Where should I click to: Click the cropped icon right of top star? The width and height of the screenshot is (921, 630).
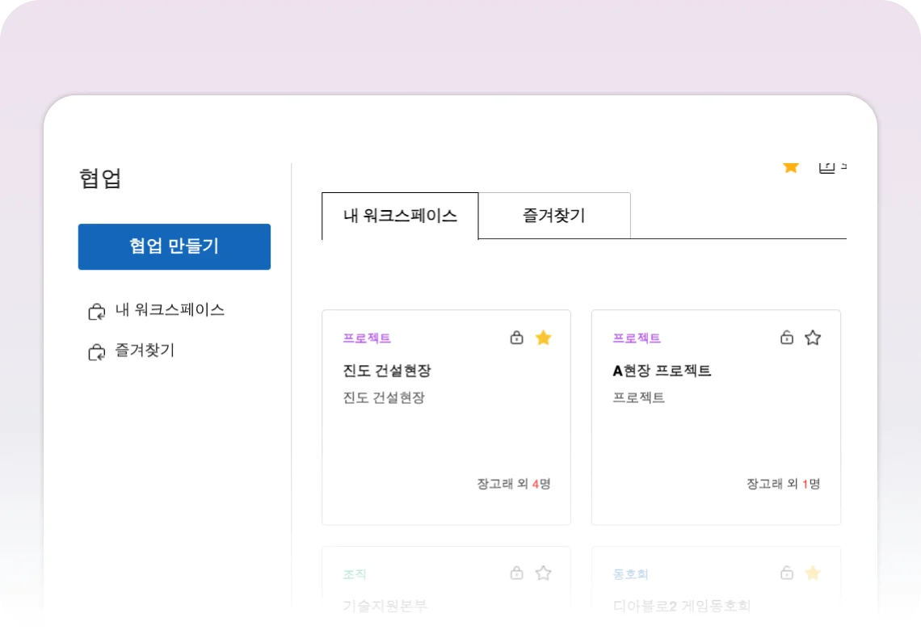(x=827, y=166)
